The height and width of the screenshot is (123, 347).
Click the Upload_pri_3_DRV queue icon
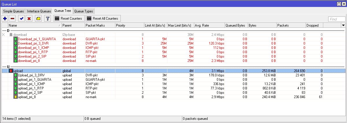[16, 75]
